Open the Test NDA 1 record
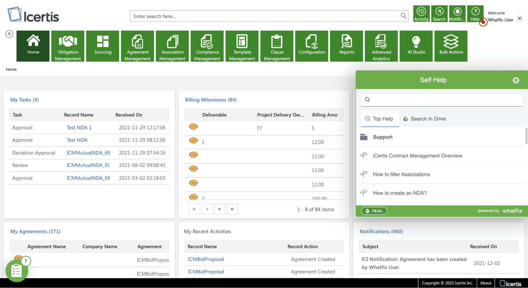The image size is (528, 288). (79, 128)
